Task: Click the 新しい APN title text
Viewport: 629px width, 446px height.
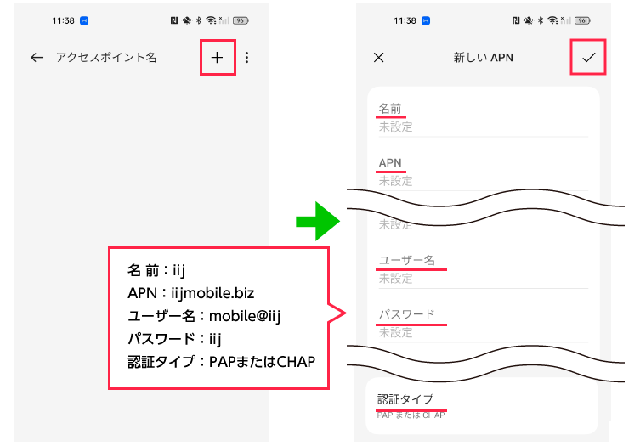Action: coord(484,58)
